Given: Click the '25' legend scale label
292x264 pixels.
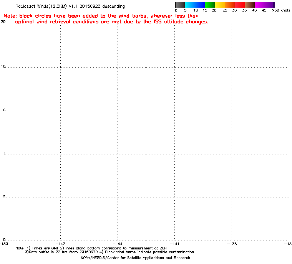Looking at the screenshot, I should coord(225,10).
